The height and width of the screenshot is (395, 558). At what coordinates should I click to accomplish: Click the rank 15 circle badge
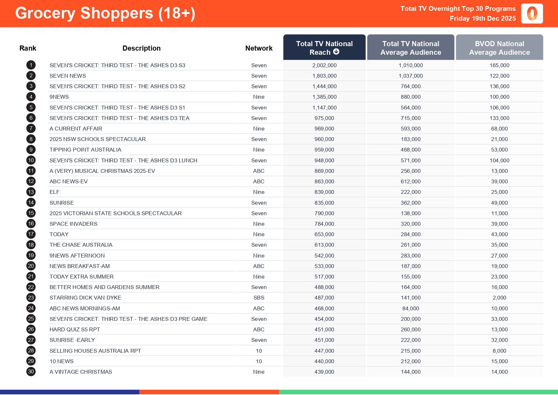tap(31, 213)
